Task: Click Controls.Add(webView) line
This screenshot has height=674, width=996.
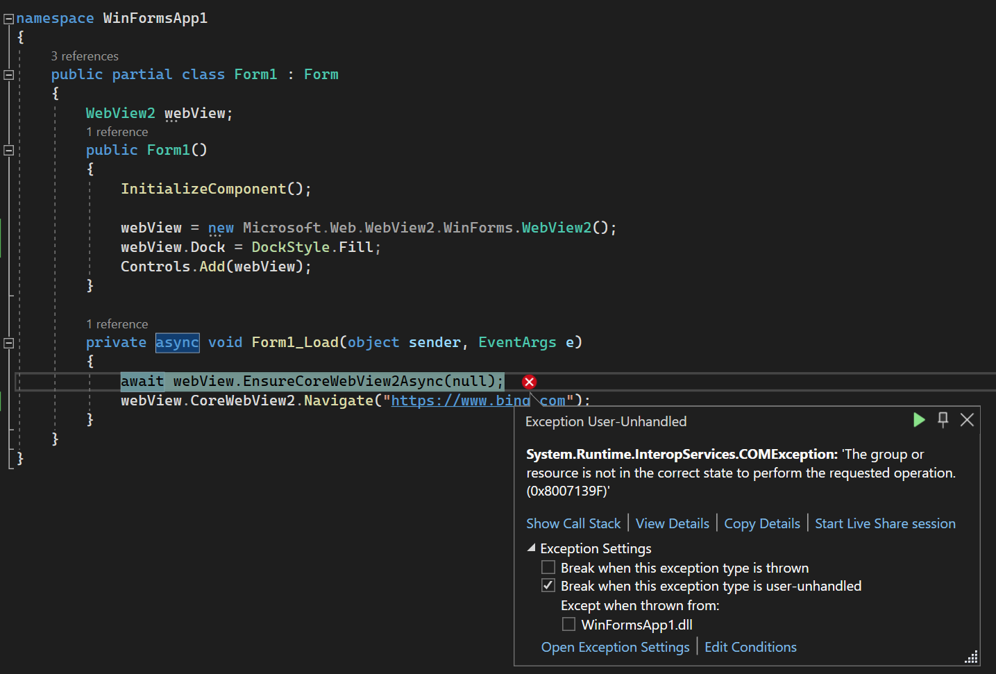Action: 216,267
